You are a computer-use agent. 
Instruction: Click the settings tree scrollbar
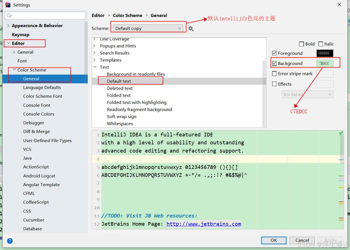point(86,48)
